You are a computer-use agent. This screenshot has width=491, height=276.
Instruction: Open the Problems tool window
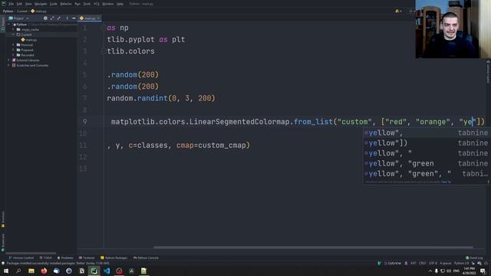(x=65, y=258)
